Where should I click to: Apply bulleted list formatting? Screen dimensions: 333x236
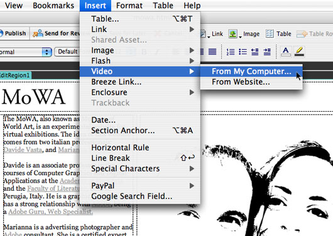243,51
